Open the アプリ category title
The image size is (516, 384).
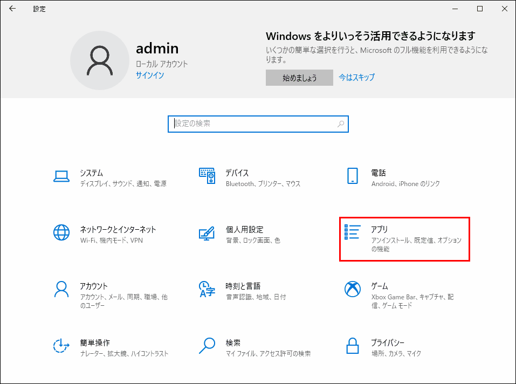tap(380, 229)
